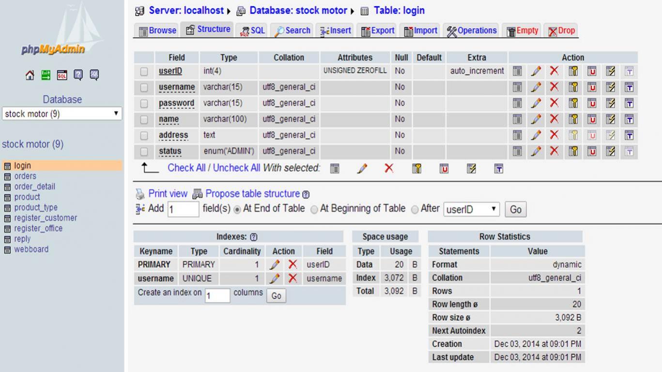Open the SQL query window icon
Image resolution: width=662 pixels, height=372 pixels.
(x=62, y=75)
